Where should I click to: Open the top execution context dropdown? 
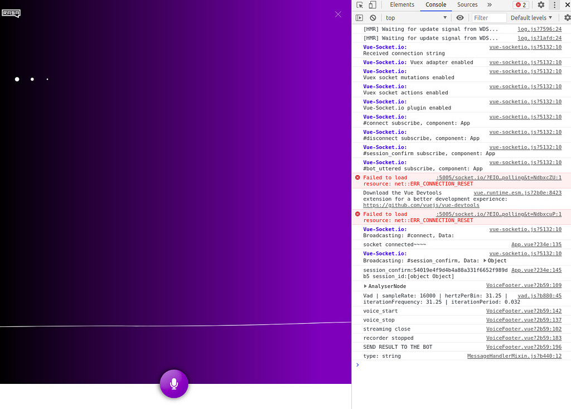coord(415,17)
